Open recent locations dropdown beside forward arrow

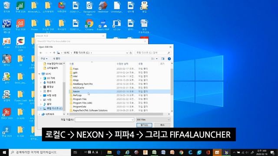pyautogui.click(x=50, y=53)
